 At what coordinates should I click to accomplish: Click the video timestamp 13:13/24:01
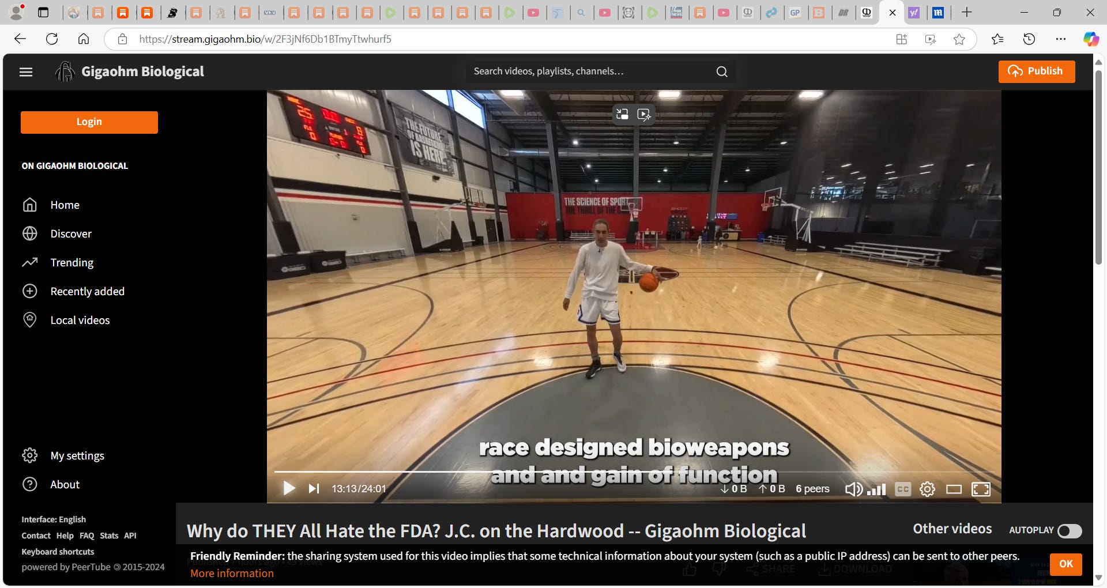pos(359,489)
